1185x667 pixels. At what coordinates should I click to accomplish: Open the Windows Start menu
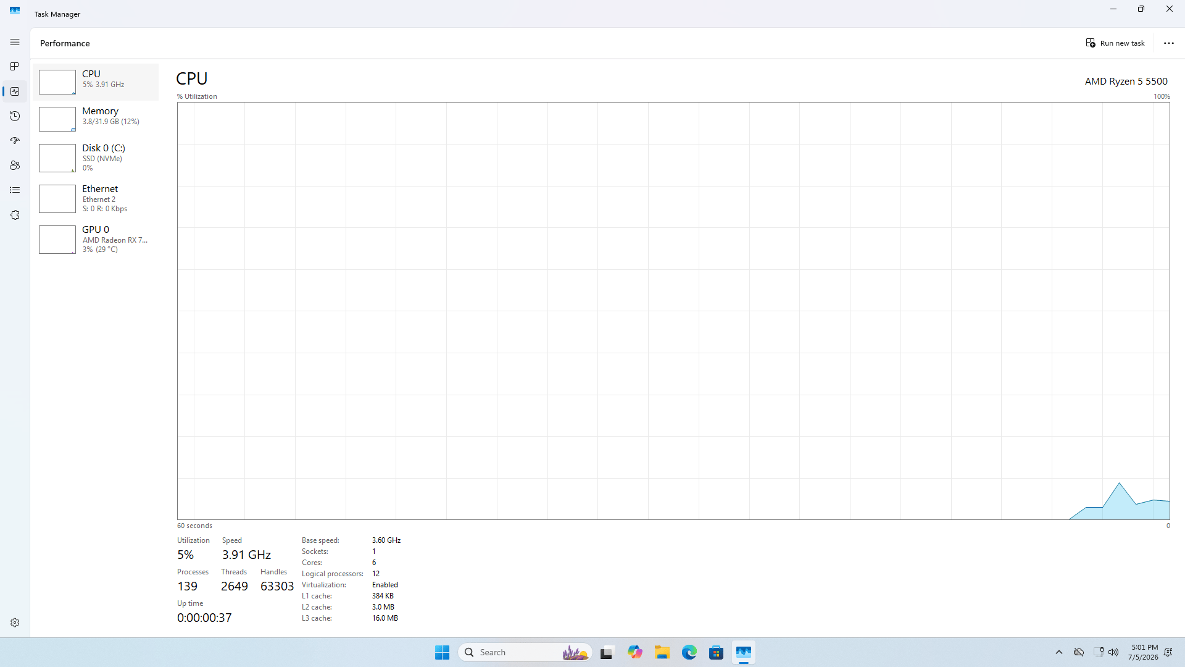pos(442,652)
